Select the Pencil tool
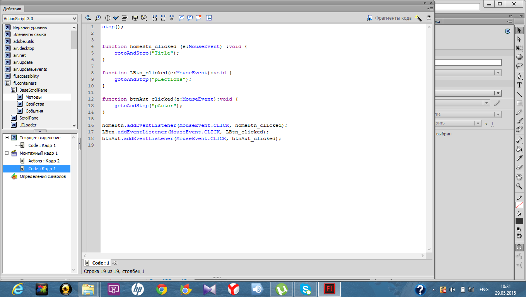Viewport: 526px width, 297px height. pos(519,112)
